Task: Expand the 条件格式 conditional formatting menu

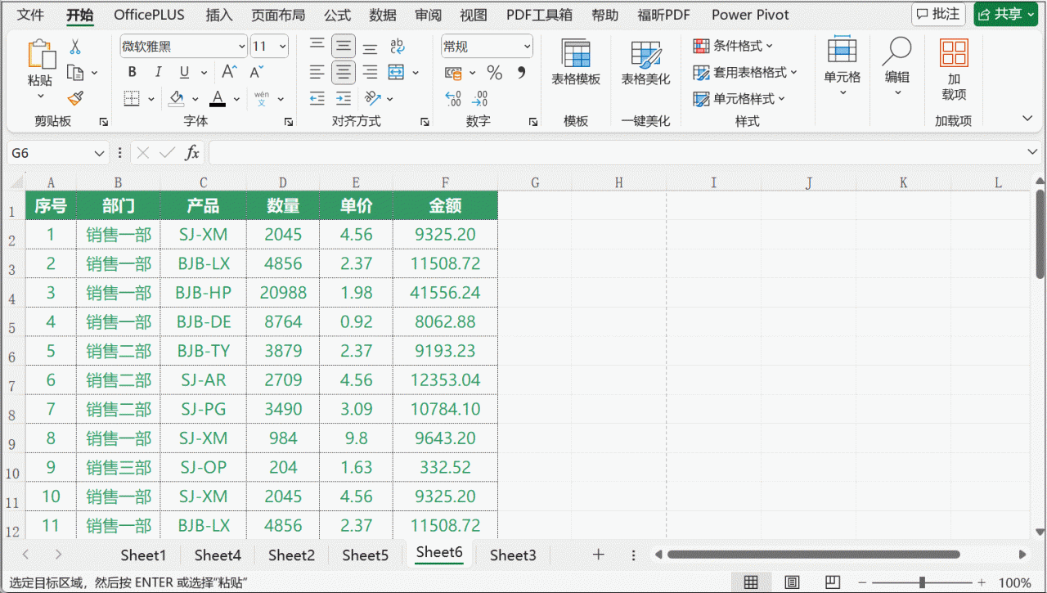Action: (x=733, y=46)
